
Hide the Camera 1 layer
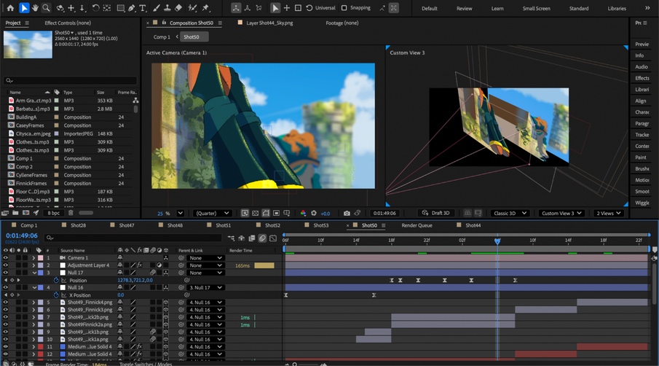pyautogui.click(x=6, y=258)
